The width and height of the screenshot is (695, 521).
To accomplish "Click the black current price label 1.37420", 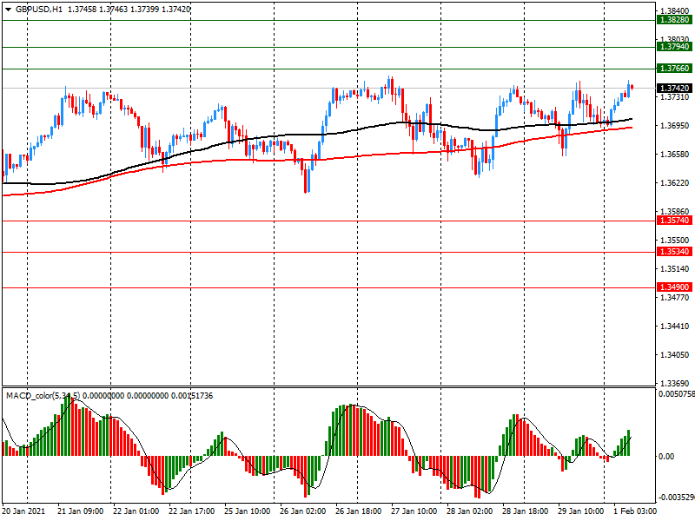I will pos(674,89).
